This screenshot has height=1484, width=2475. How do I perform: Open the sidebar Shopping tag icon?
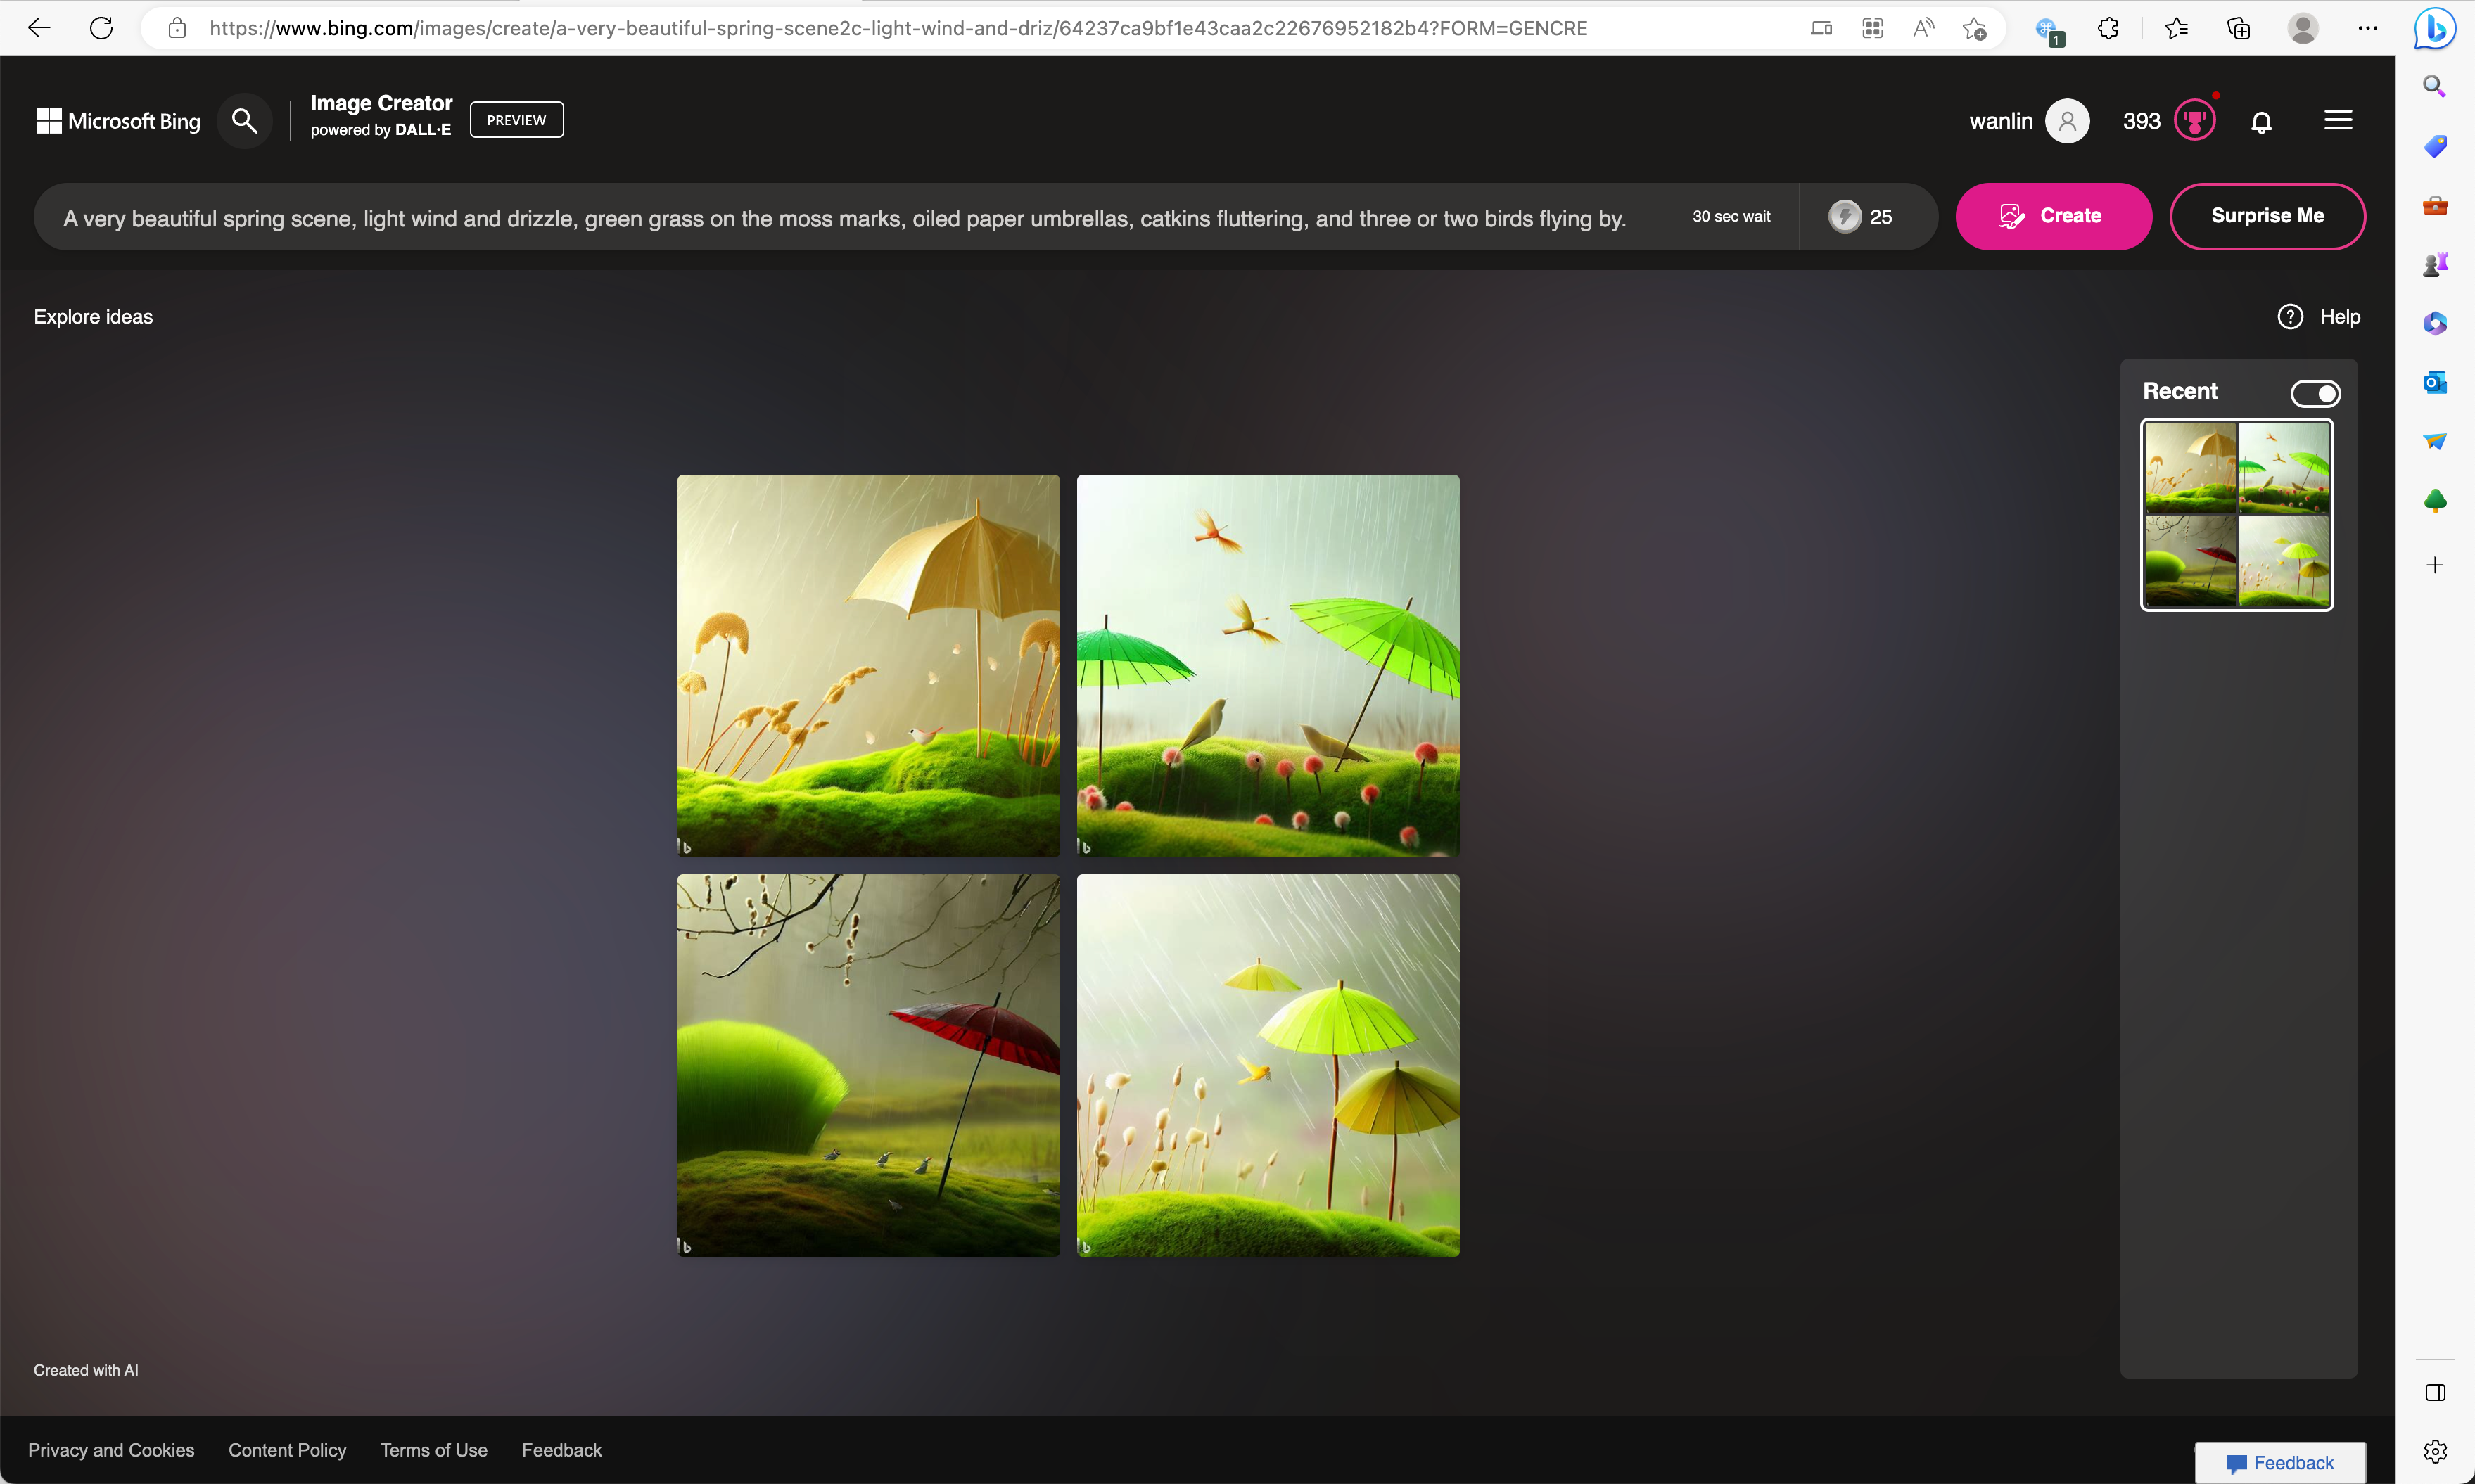coord(2434,146)
